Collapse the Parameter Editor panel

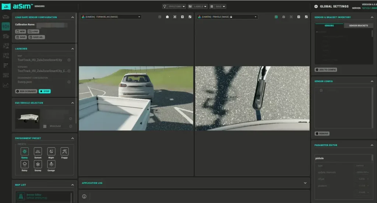372,145
